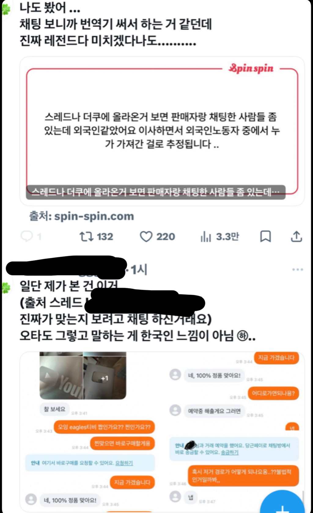The height and width of the screenshot is (513, 313).
Task: Like the tweet with 220 hearts
Action: point(146,236)
